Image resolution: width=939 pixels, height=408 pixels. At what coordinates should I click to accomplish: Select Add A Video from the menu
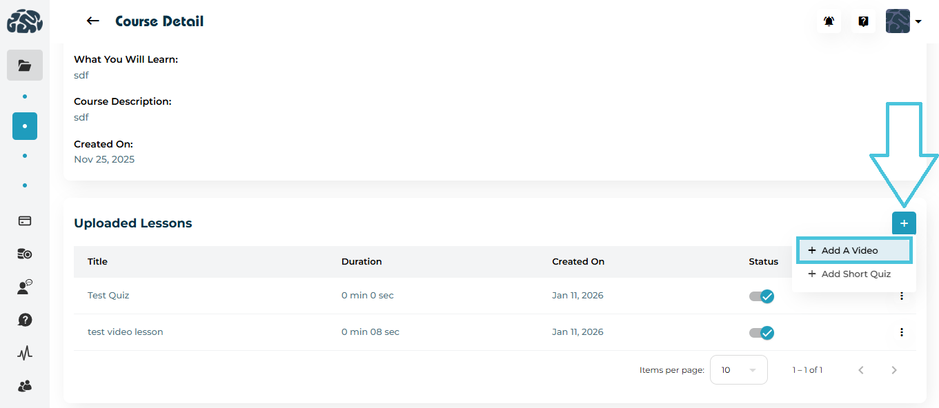pyautogui.click(x=854, y=251)
